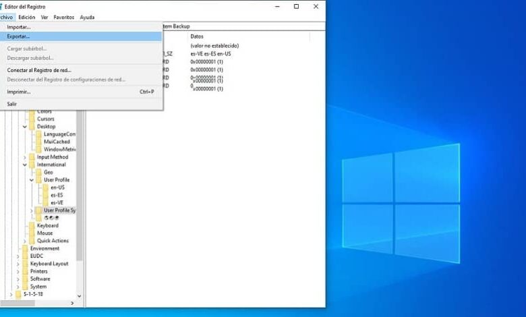Expand the S-1-5-18 node
The image size is (526, 317).
[11, 295]
